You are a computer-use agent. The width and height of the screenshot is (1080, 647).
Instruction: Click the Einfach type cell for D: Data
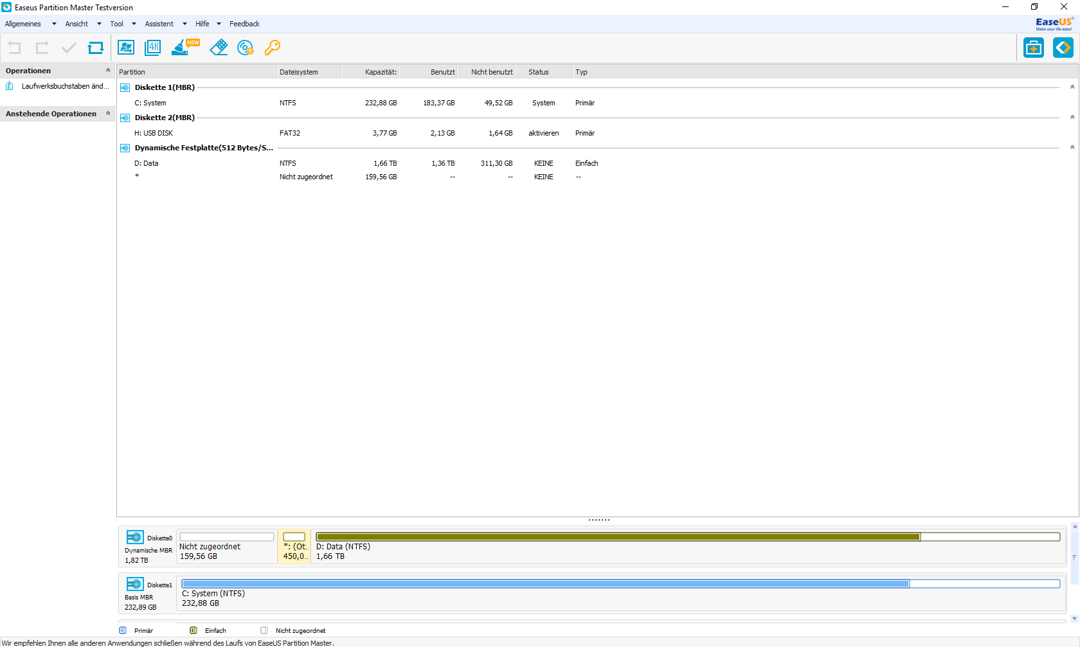coord(586,163)
